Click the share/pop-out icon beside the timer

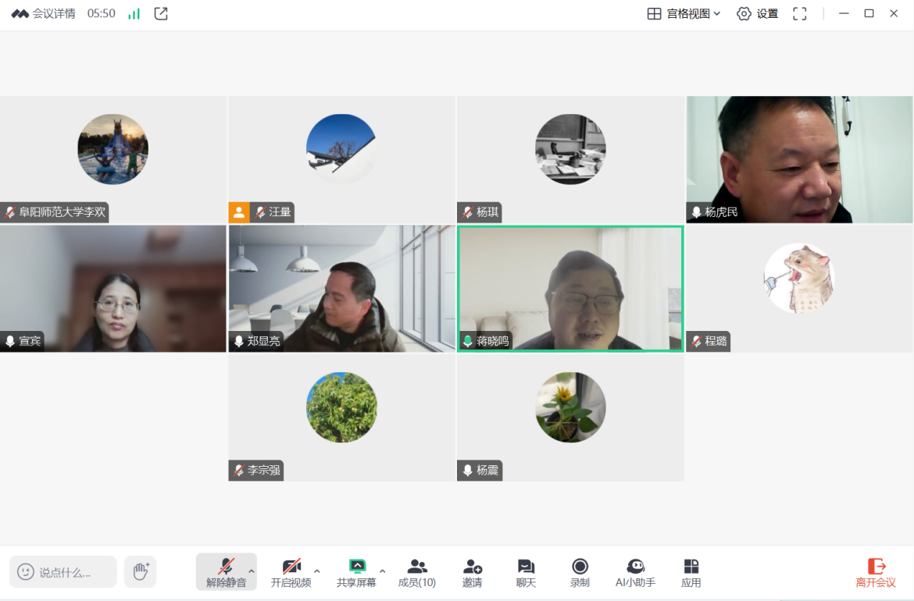(x=161, y=13)
